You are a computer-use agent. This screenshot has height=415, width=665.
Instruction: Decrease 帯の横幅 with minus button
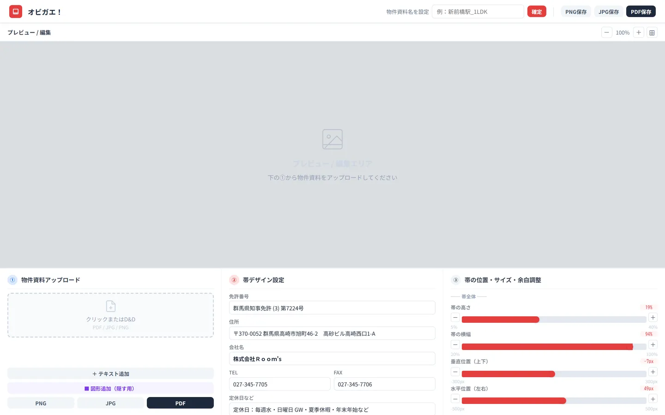(x=455, y=344)
